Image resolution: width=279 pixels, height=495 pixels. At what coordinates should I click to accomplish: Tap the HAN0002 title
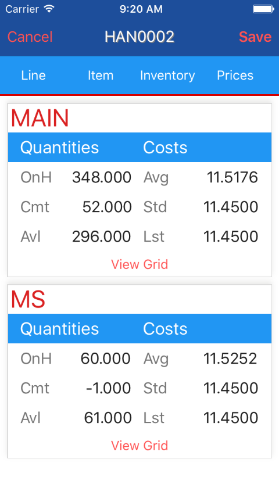pyautogui.click(x=139, y=37)
